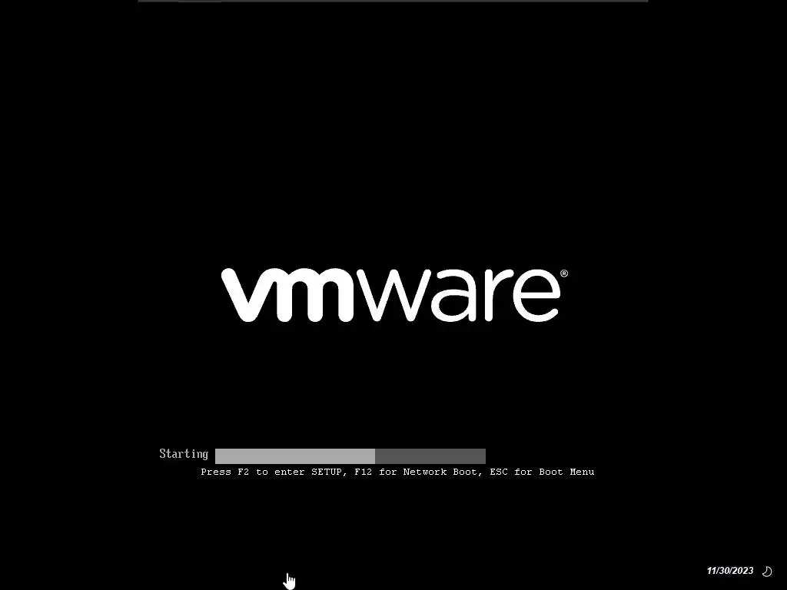Click the 11/30/2023 date text
The image size is (787, 590).
pyautogui.click(x=730, y=571)
